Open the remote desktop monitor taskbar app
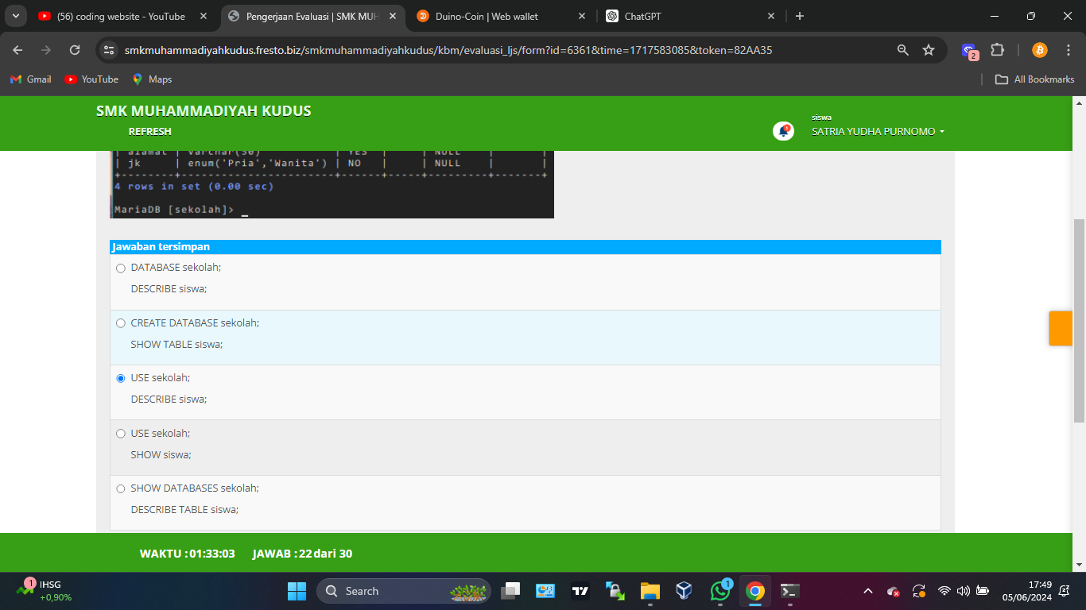The width and height of the screenshot is (1086, 610). coord(545,591)
